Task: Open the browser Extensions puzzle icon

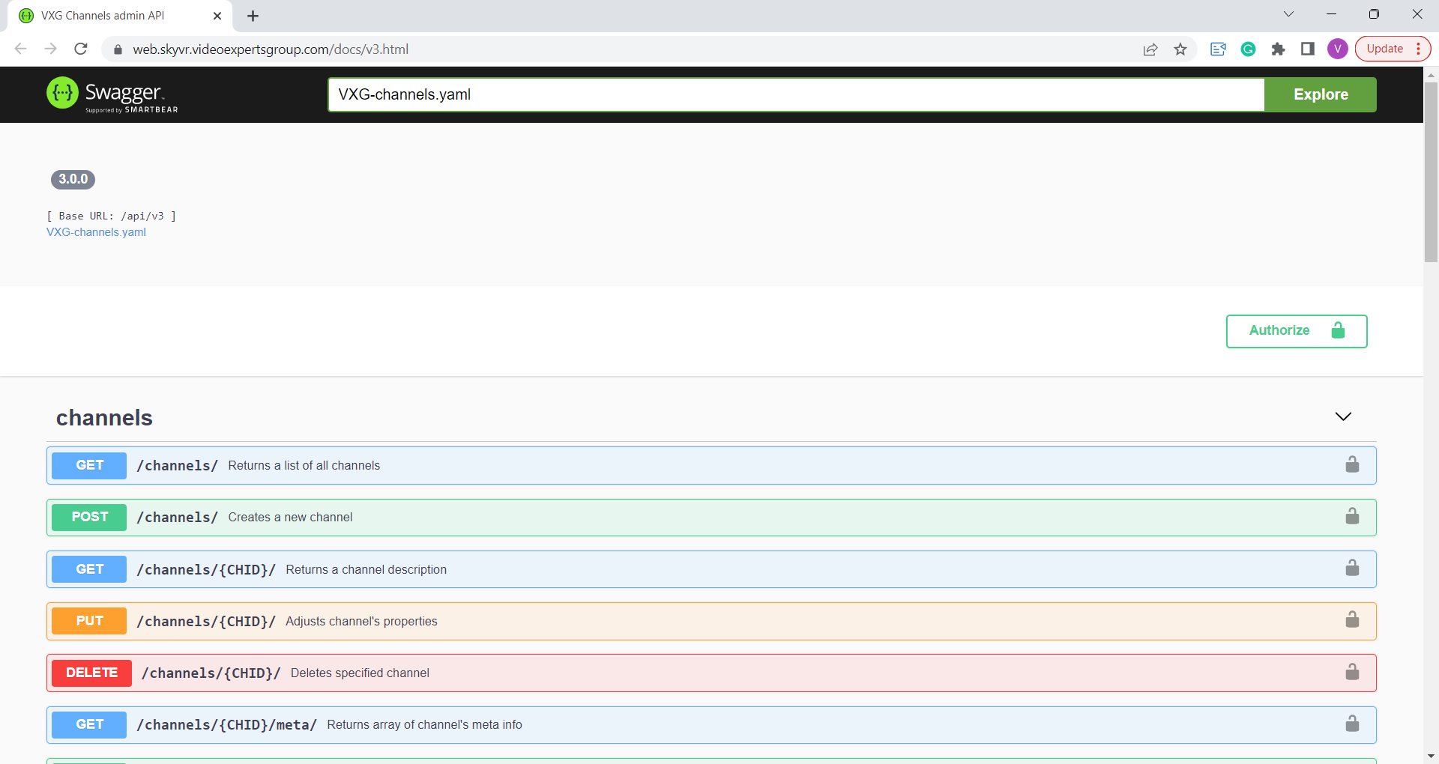Action: [x=1278, y=49]
